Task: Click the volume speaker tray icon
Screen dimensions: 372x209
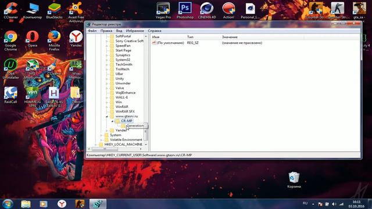Action: (334, 204)
